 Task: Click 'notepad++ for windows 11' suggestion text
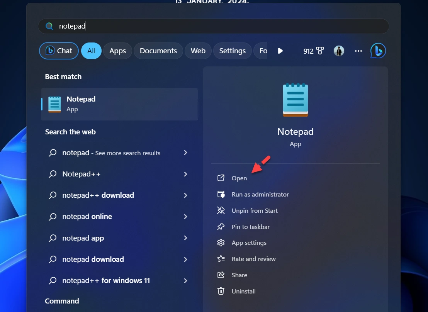click(106, 281)
